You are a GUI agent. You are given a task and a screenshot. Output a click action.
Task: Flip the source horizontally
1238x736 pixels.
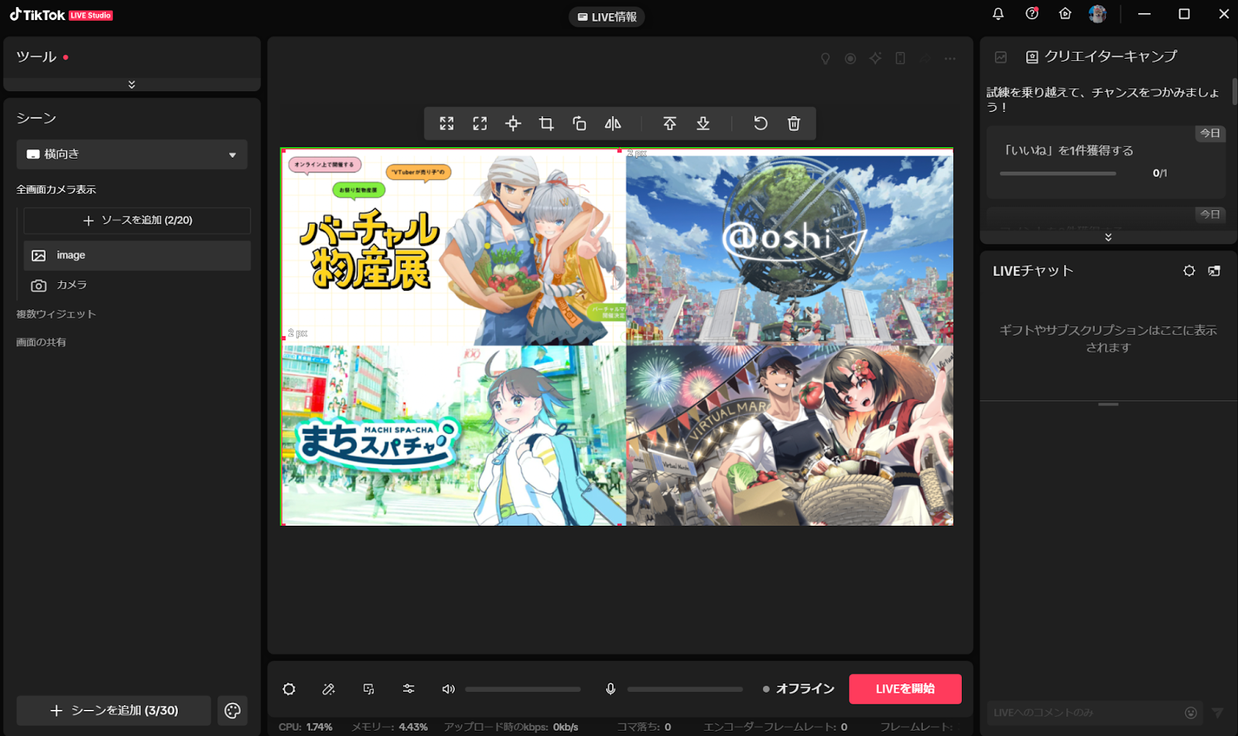click(x=613, y=124)
